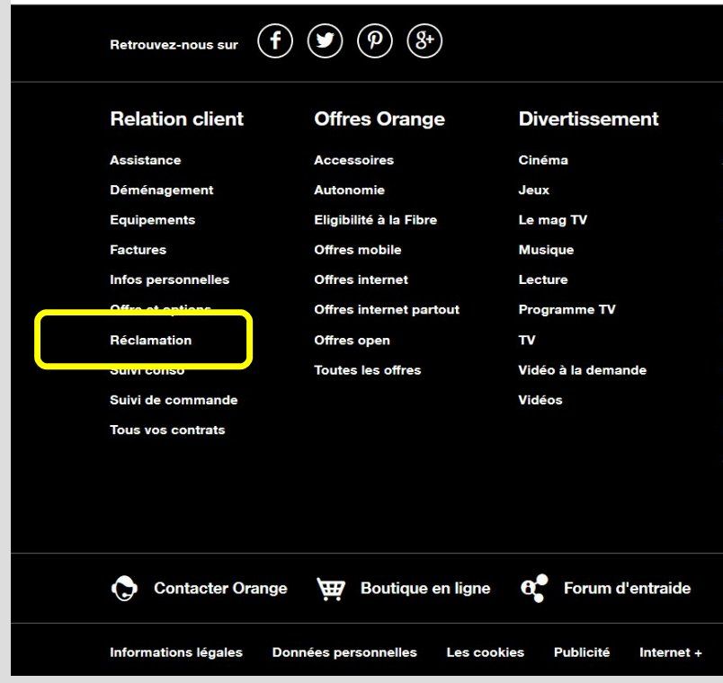Open the Google Plus social icon
This screenshot has width=723, height=683.
[424, 42]
